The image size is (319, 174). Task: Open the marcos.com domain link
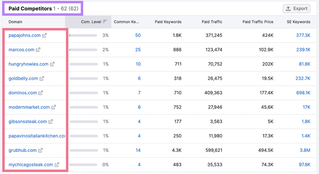tap(21, 50)
